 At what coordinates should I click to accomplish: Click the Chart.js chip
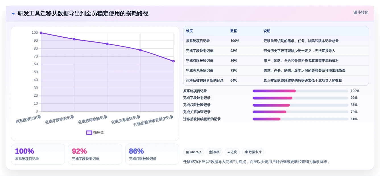coord(194,152)
